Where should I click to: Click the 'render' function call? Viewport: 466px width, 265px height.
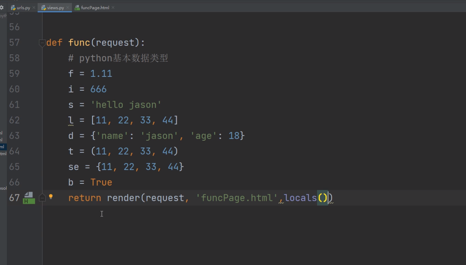[123, 198]
